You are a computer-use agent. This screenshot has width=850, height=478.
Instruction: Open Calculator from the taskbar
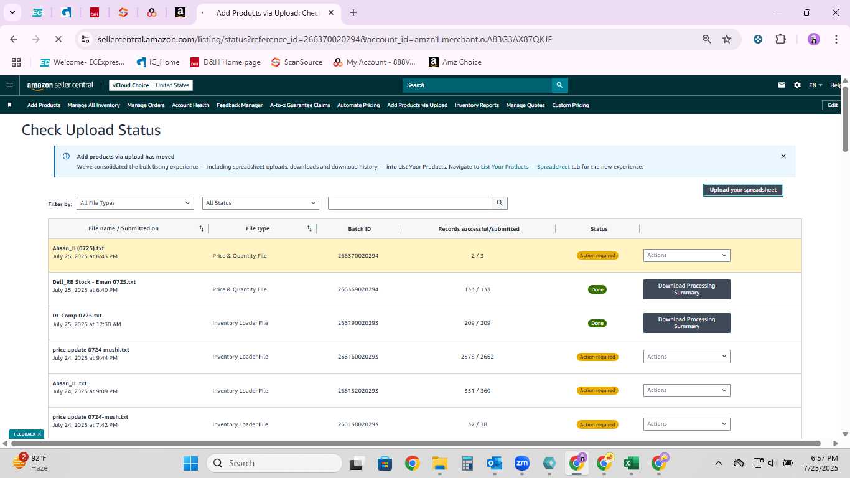pos(467,463)
